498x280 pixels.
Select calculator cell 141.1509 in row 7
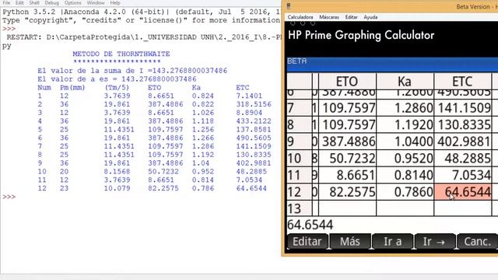(462, 108)
